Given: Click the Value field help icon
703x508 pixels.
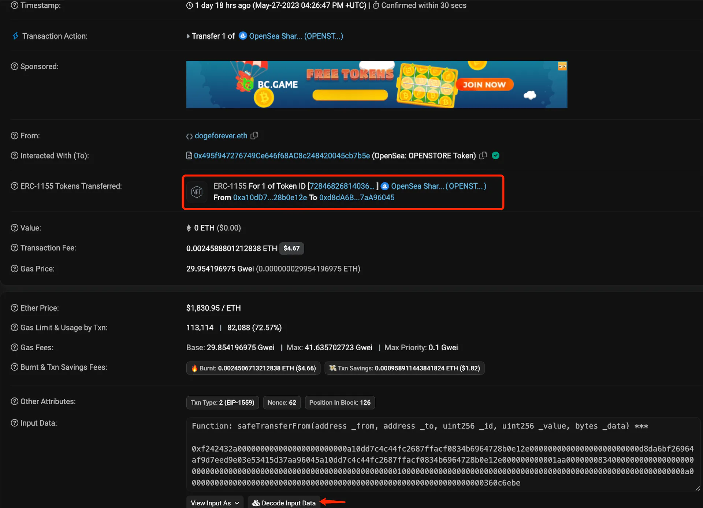Looking at the screenshot, I should pyautogui.click(x=14, y=228).
